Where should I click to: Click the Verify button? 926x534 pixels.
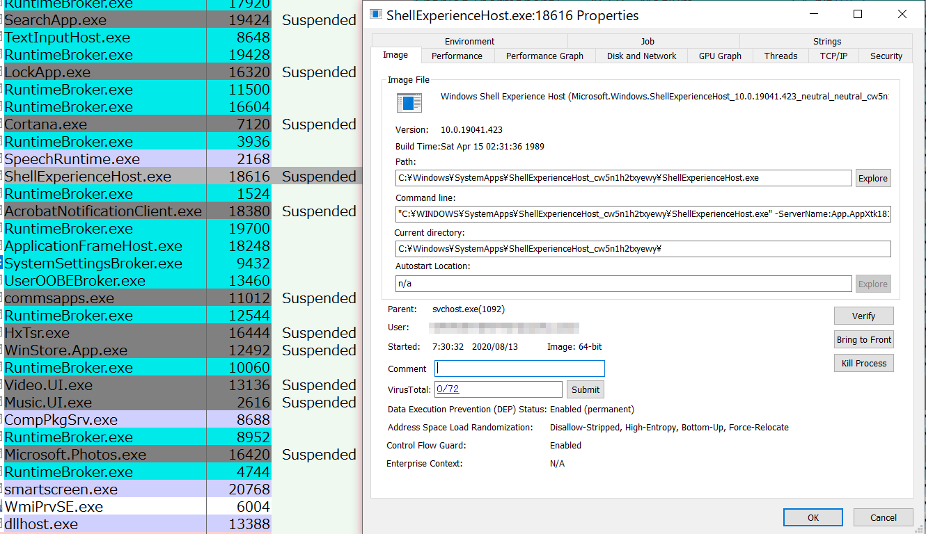tap(863, 316)
